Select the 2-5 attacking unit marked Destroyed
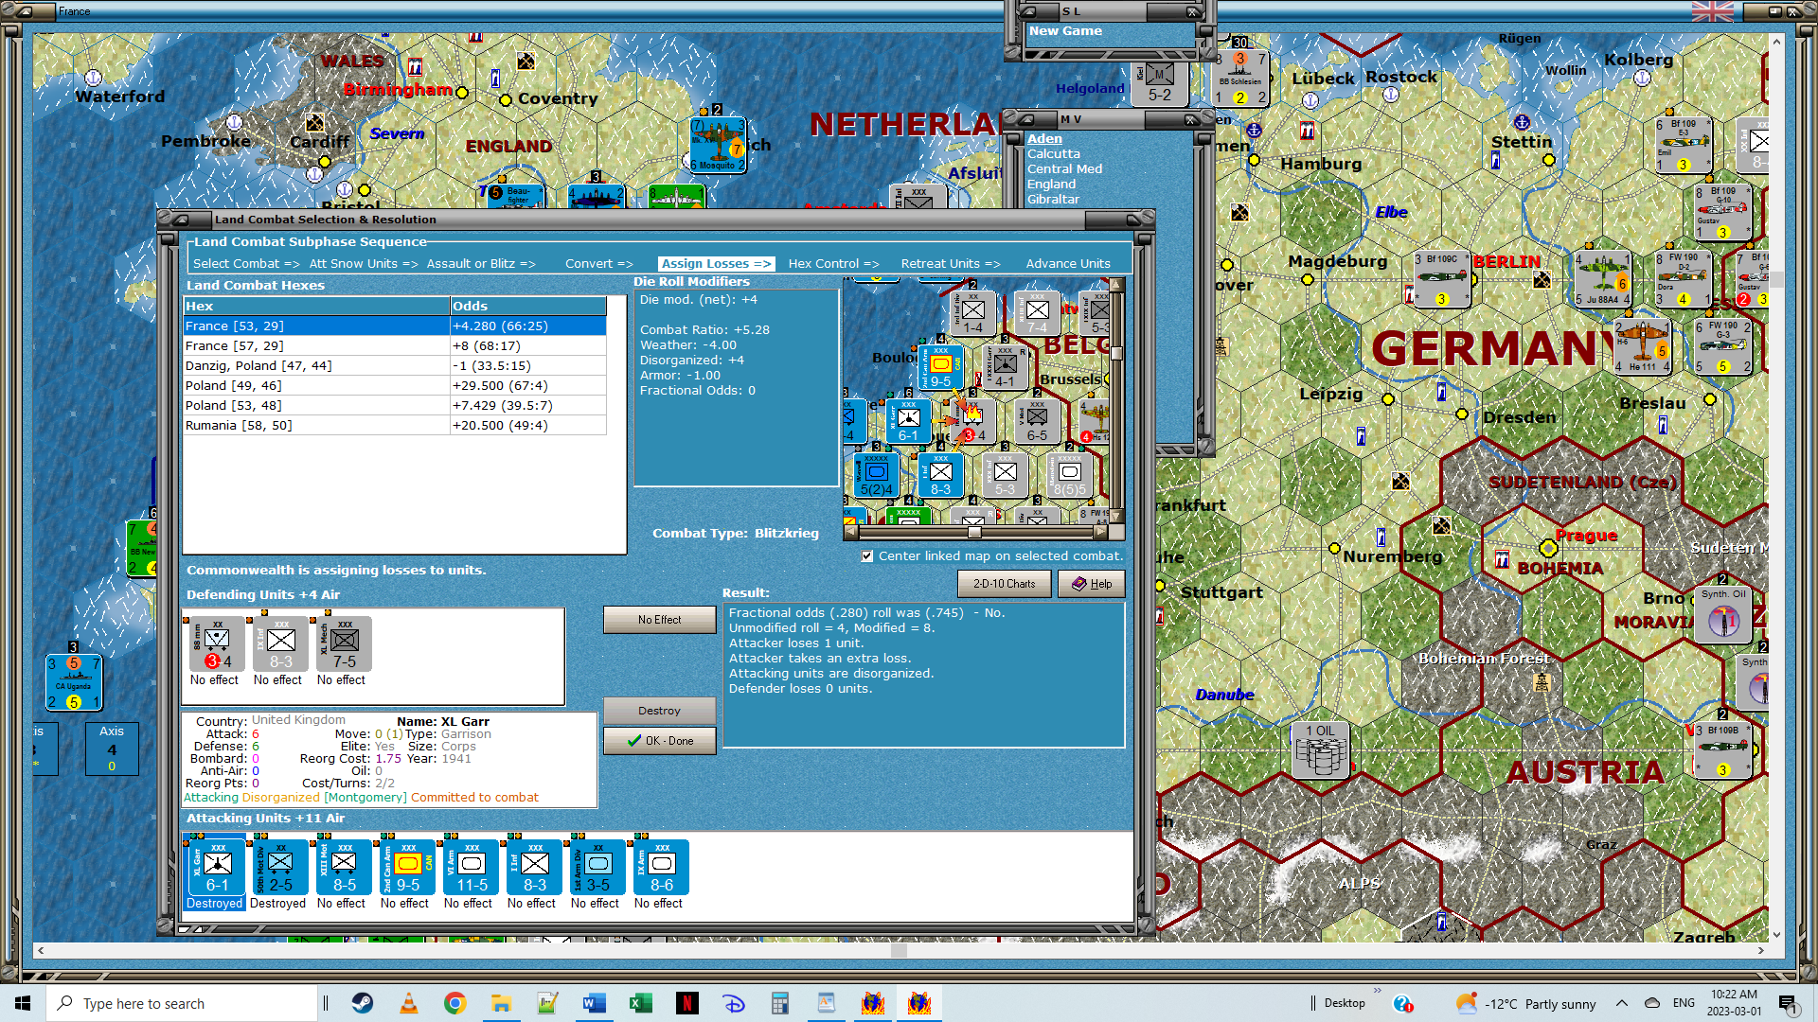Screen dimensions: 1818x1022 [x=280, y=867]
